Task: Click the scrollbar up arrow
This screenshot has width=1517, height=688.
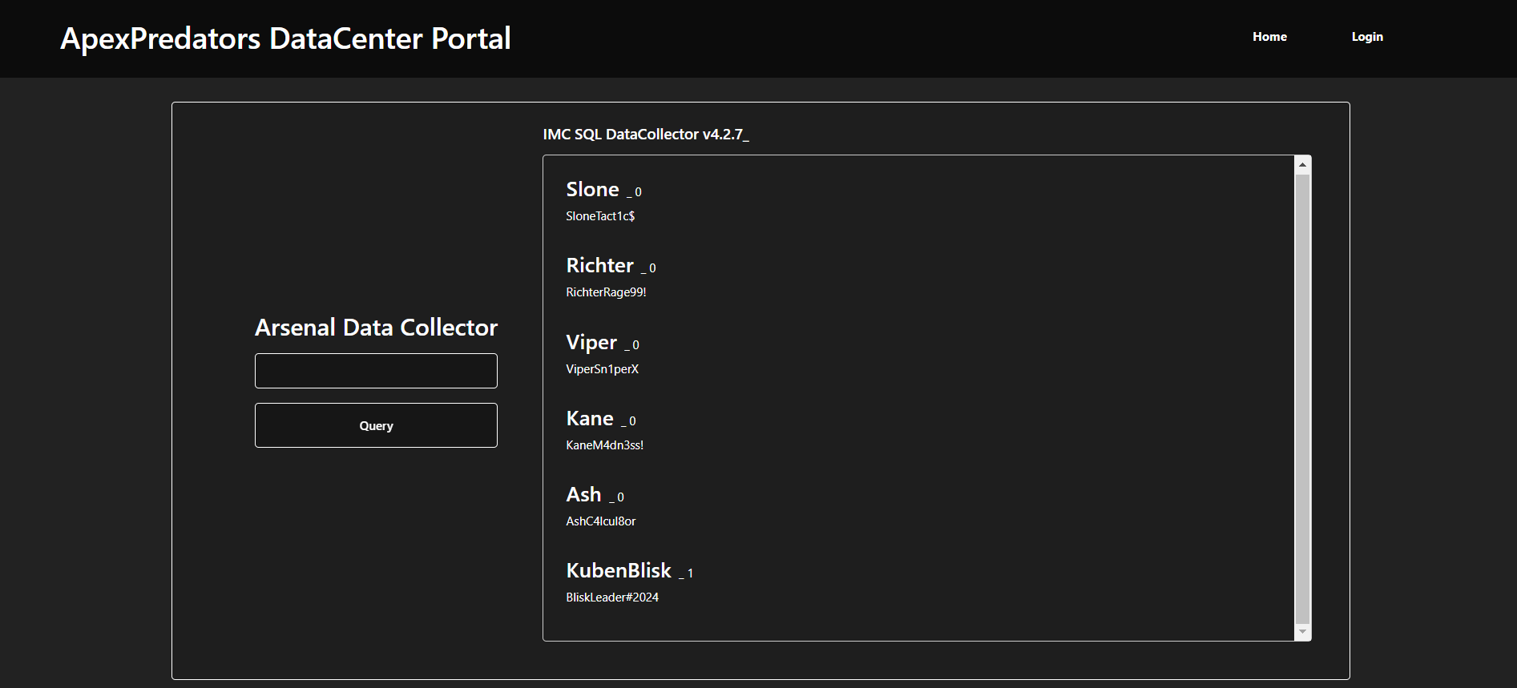Action: (1302, 165)
